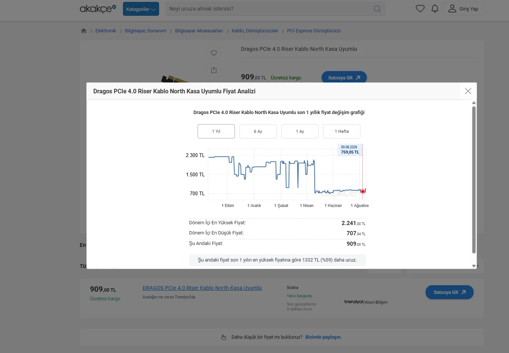Image resolution: width=509 pixels, height=353 pixels.
Task: Open the Bilgisayar, Donanım breadcrumb link
Action: pyautogui.click(x=146, y=31)
